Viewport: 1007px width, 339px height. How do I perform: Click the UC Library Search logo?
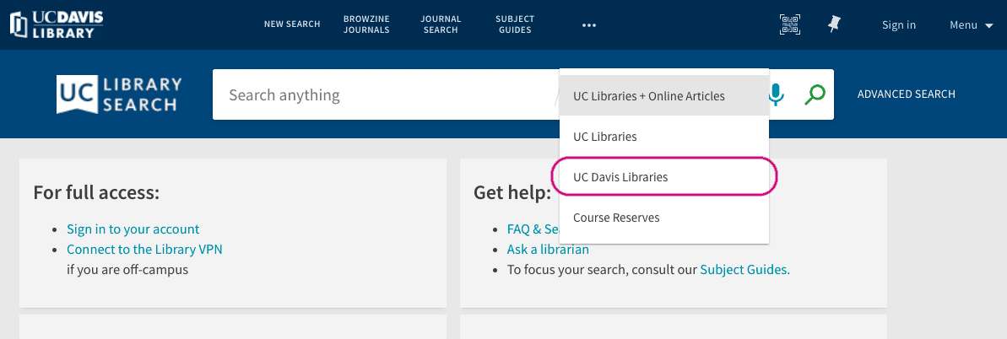(119, 94)
